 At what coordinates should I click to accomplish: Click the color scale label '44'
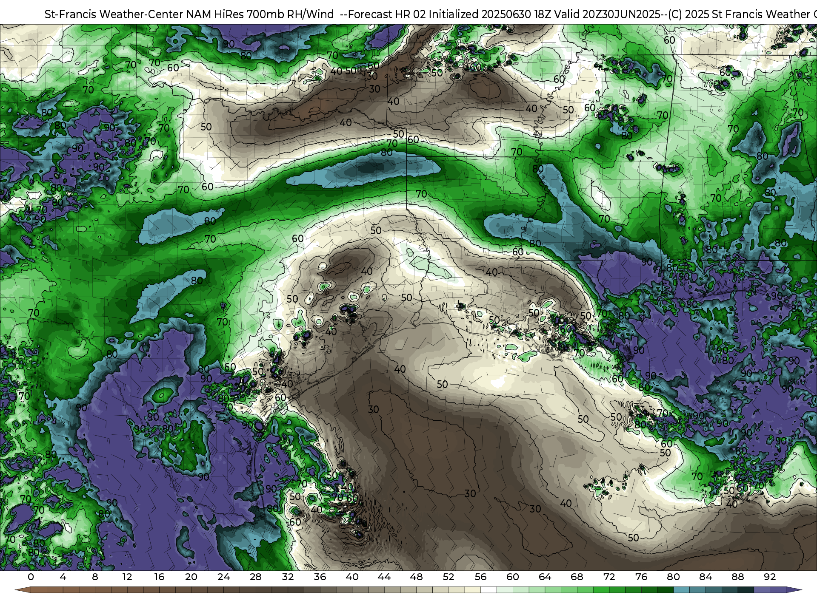[384, 577]
